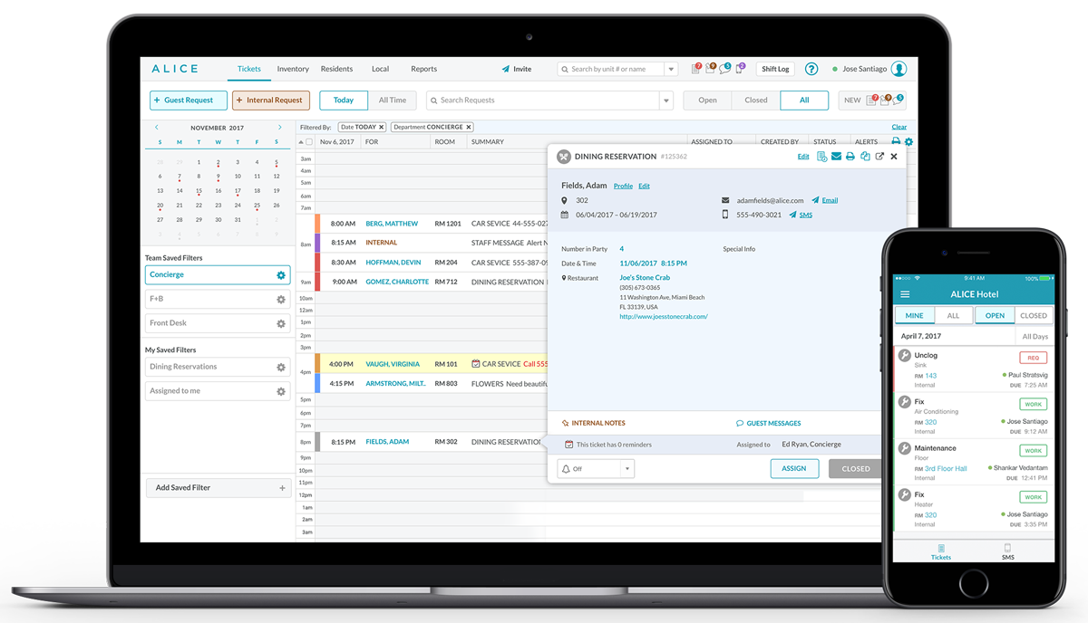Click the ASSIGN button
This screenshot has width=1088, height=623.
794,469
